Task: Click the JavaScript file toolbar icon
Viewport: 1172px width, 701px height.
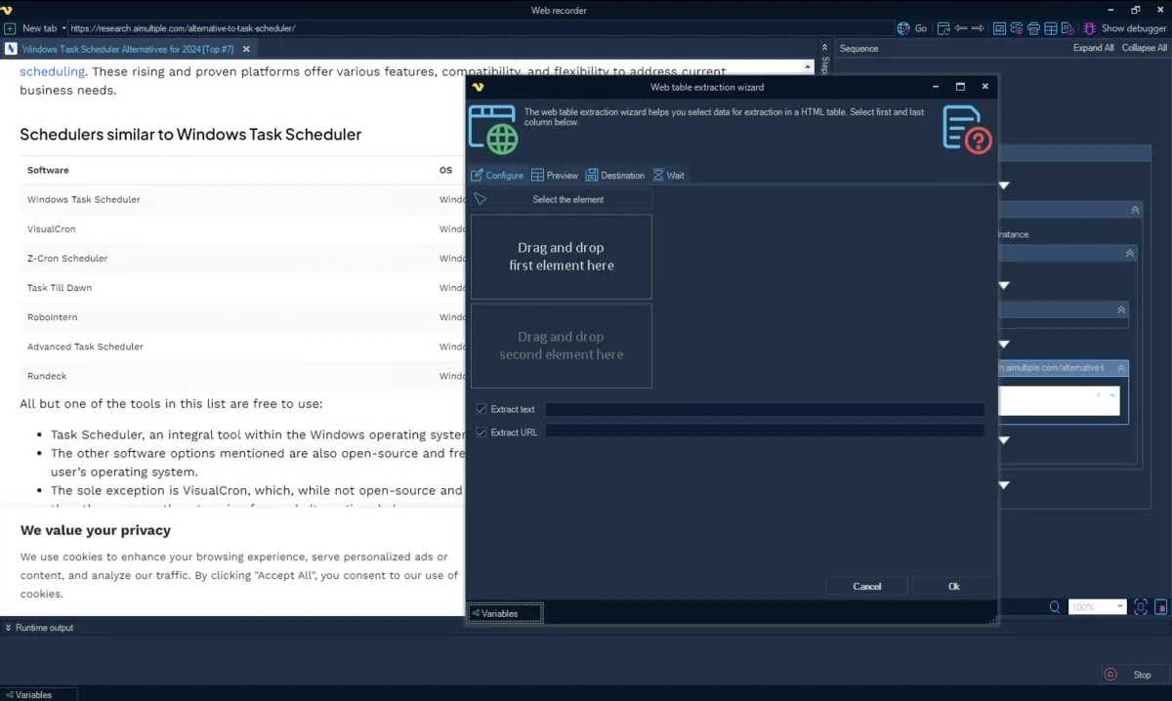Action: [1067, 28]
